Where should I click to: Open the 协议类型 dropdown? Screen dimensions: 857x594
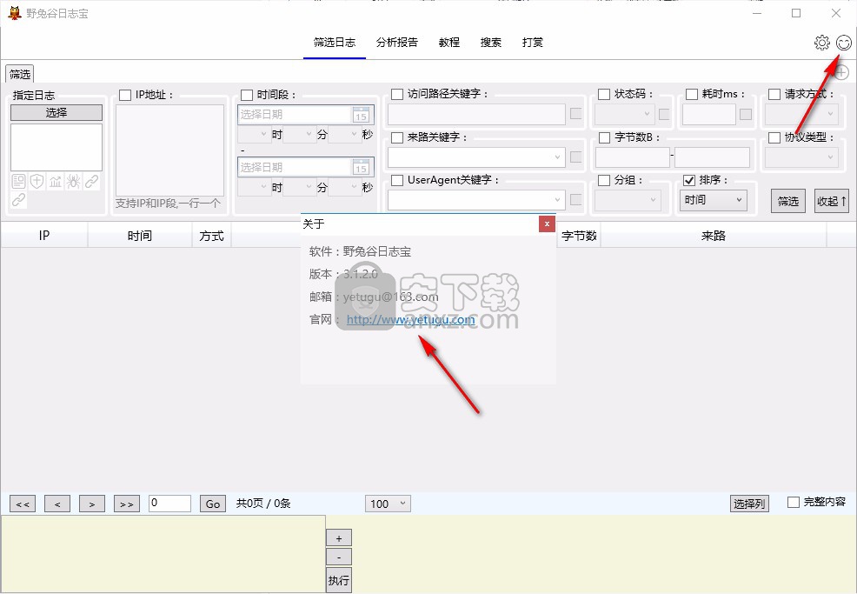[x=801, y=157]
